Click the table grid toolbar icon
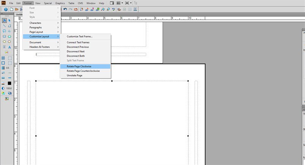The width and height of the screenshot is (305, 165). coord(130,10)
